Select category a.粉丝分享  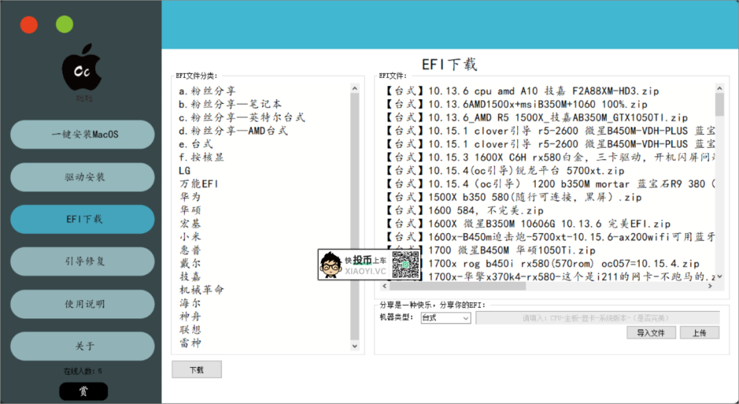click(x=207, y=91)
